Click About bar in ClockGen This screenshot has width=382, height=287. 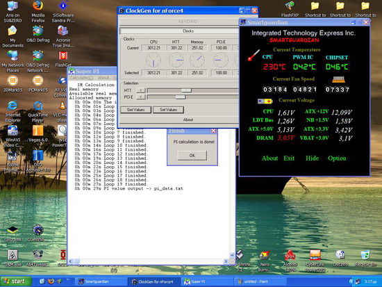tap(179, 120)
